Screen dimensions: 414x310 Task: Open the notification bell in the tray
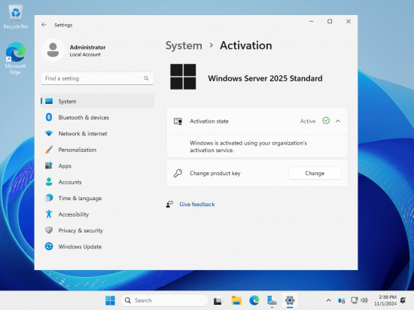[403, 300]
